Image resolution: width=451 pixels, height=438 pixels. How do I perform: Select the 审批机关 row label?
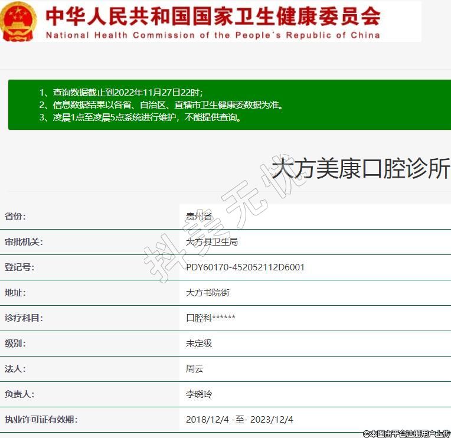pyautogui.click(x=24, y=242)
